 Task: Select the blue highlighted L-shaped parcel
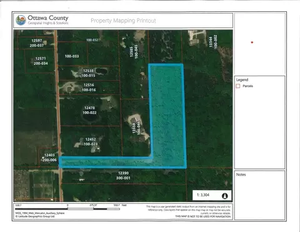point(167,117)
